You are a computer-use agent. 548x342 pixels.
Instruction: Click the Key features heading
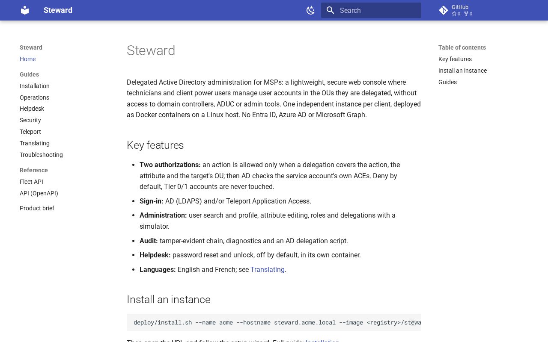tap(155, 145)
